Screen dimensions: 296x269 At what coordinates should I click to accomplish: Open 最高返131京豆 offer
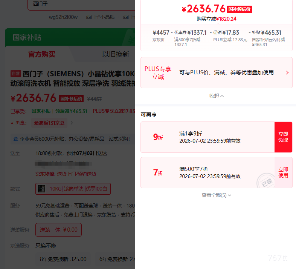[49, 123]
